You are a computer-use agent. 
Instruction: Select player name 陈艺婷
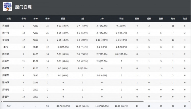point(6,54)
